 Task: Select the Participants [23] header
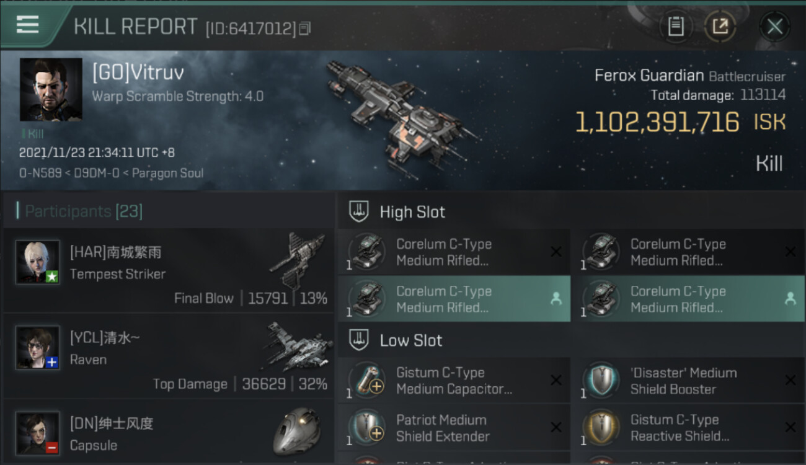84,211
